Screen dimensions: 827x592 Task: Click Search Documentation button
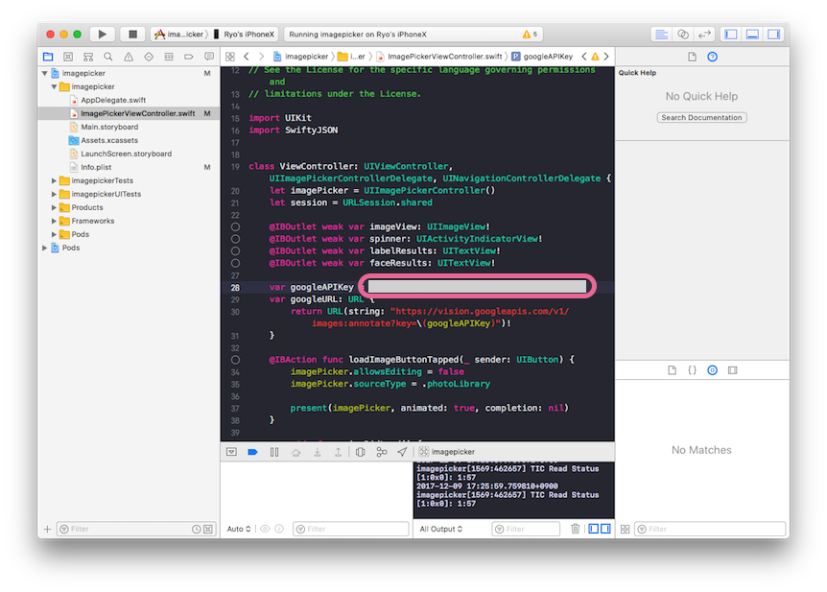point(701,118)
